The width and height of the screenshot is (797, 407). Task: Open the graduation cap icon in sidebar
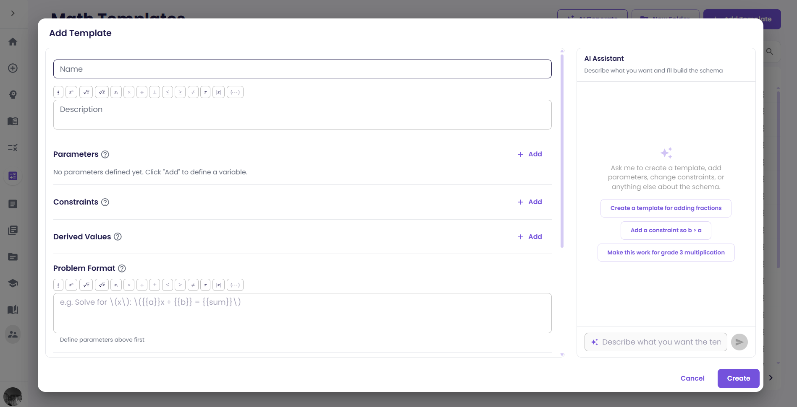coord(13,283)
